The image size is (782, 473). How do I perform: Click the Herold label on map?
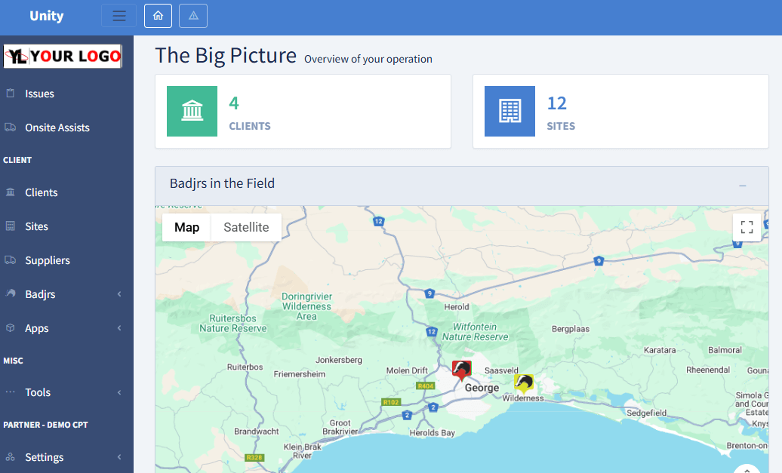click(457, 307)
